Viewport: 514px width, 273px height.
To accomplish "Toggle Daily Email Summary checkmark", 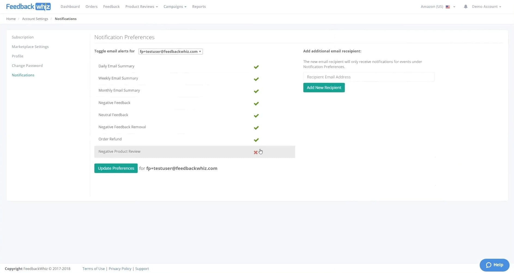I will click(x=256, y=67).
